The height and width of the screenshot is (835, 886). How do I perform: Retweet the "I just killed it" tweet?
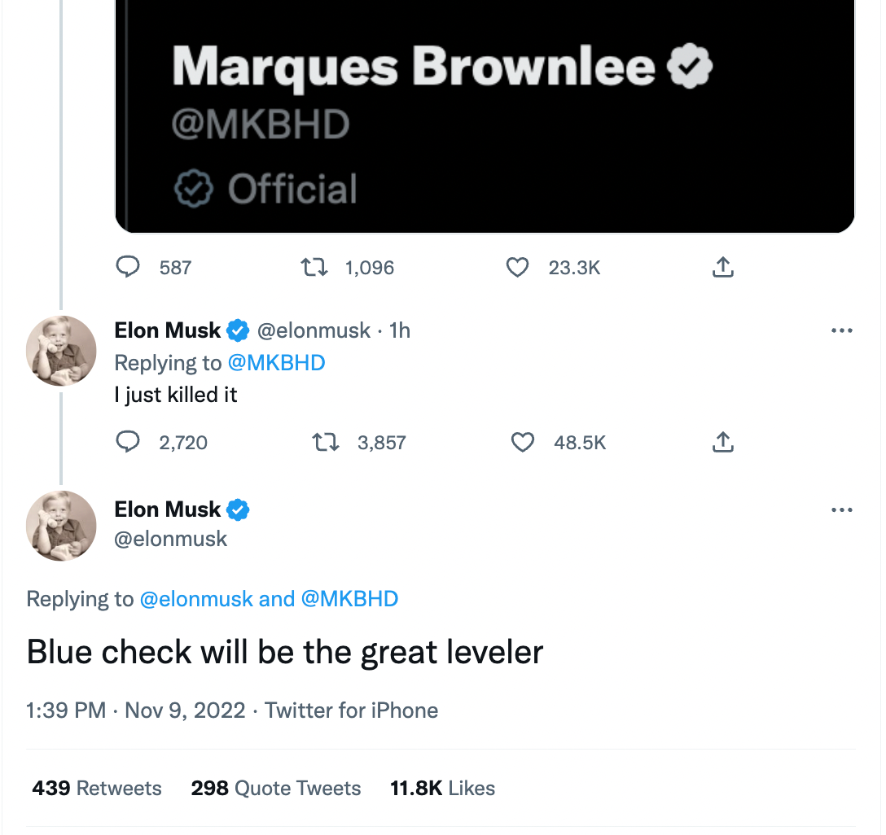pos(326,442)
